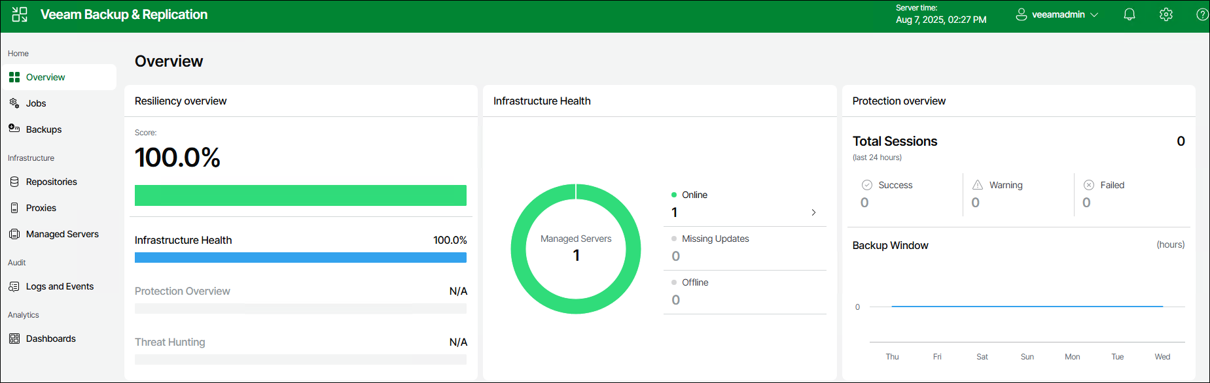1210x383 pixels.
Task: Click the Infrastructure Health row label in Resiliency
Action: (x=183, y=240)
